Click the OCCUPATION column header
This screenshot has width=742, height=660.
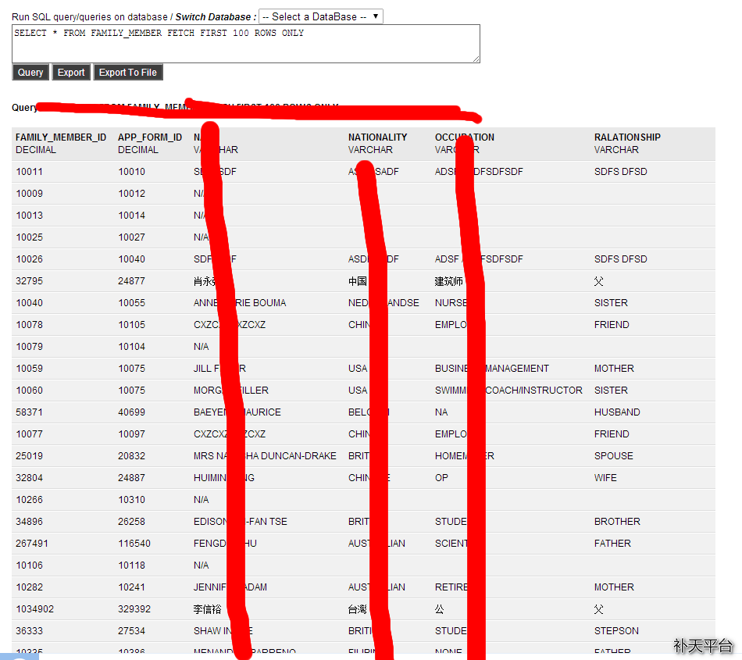[465, 137]
